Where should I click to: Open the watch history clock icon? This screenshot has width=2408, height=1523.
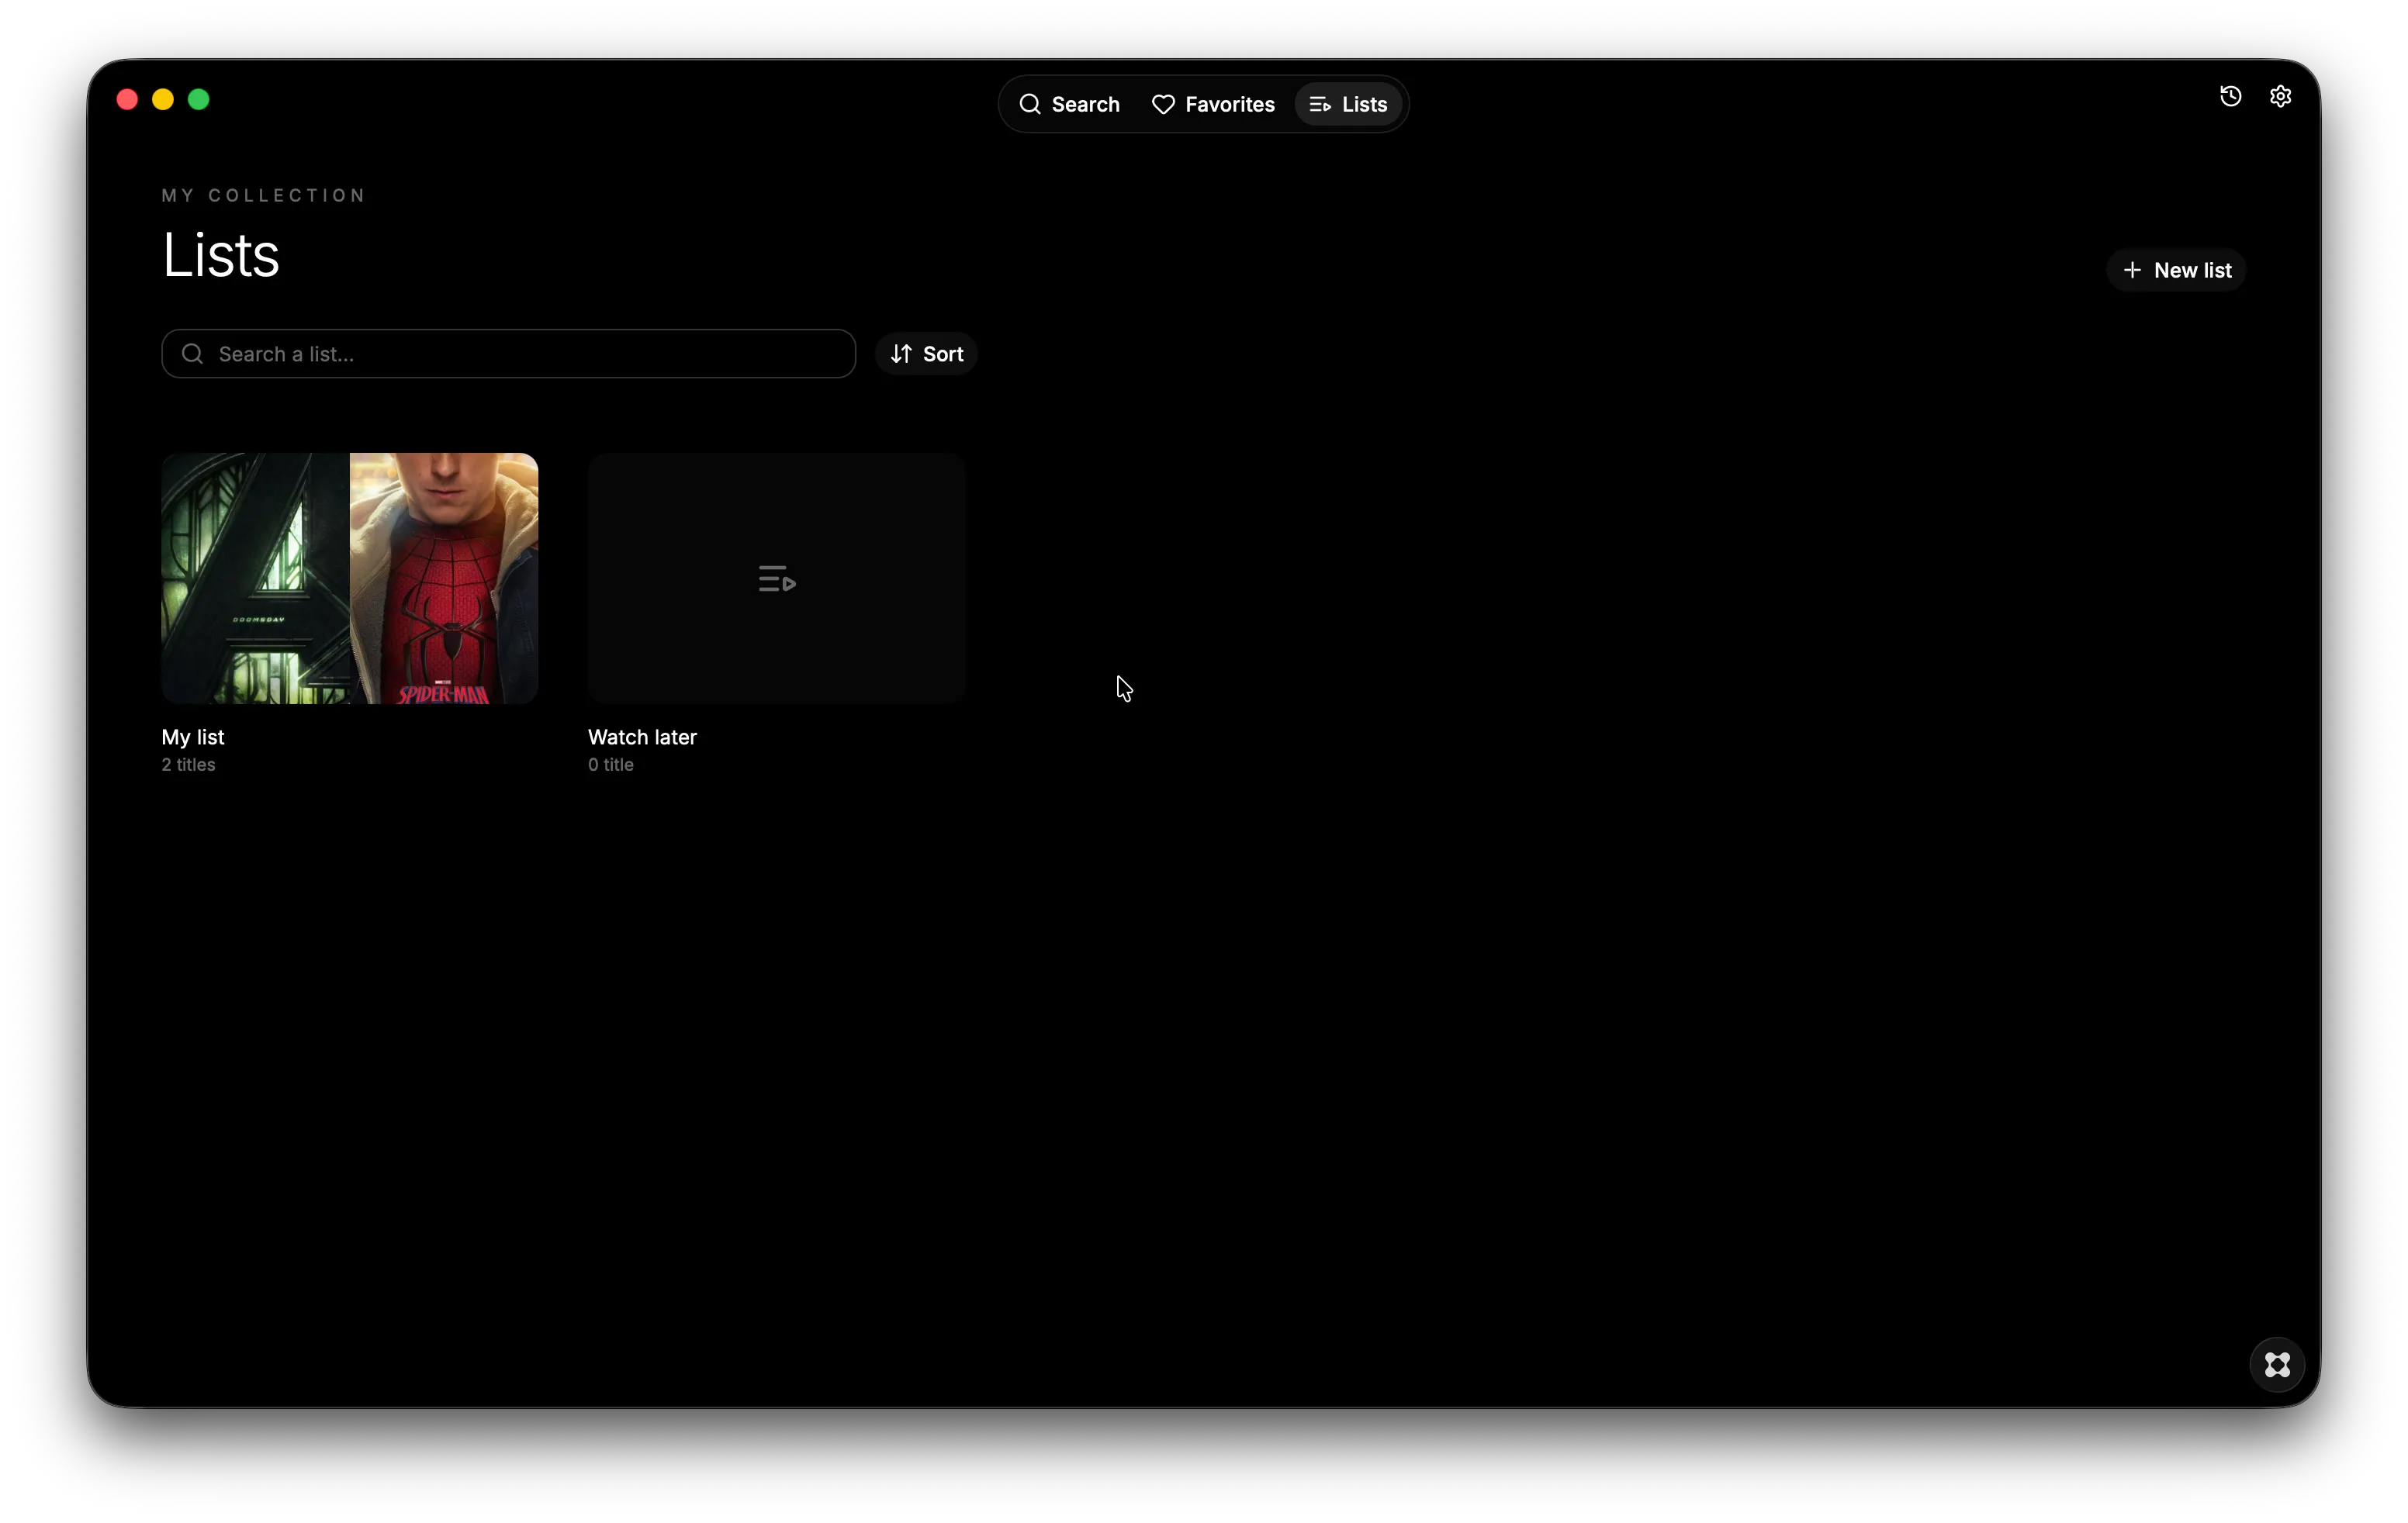(2230, 96)
